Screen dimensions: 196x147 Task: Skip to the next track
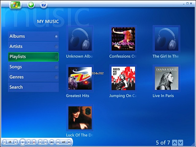pos(45,142)
